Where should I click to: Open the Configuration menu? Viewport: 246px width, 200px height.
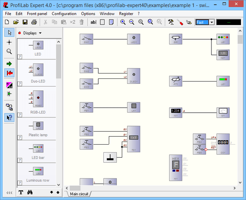point(64,13)
